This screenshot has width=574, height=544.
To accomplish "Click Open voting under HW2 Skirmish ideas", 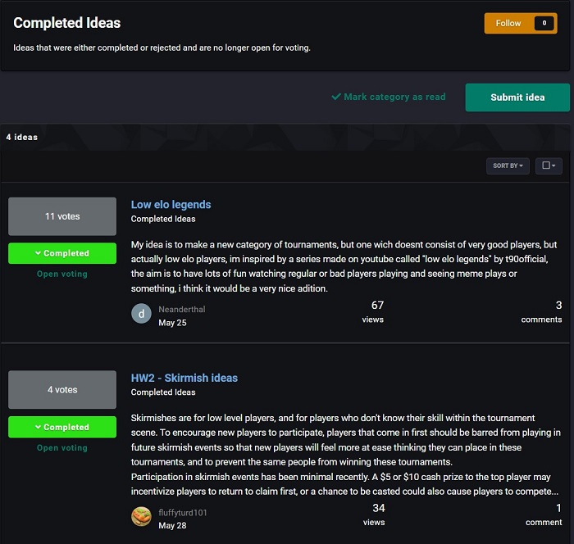I will coord(62,447).
